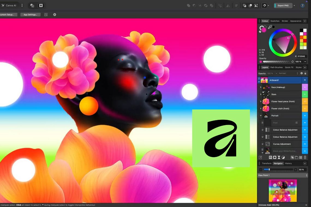Switch to the Swatches tab
Image resolution: width=311 pixels, height=207 pixels.
275,21
